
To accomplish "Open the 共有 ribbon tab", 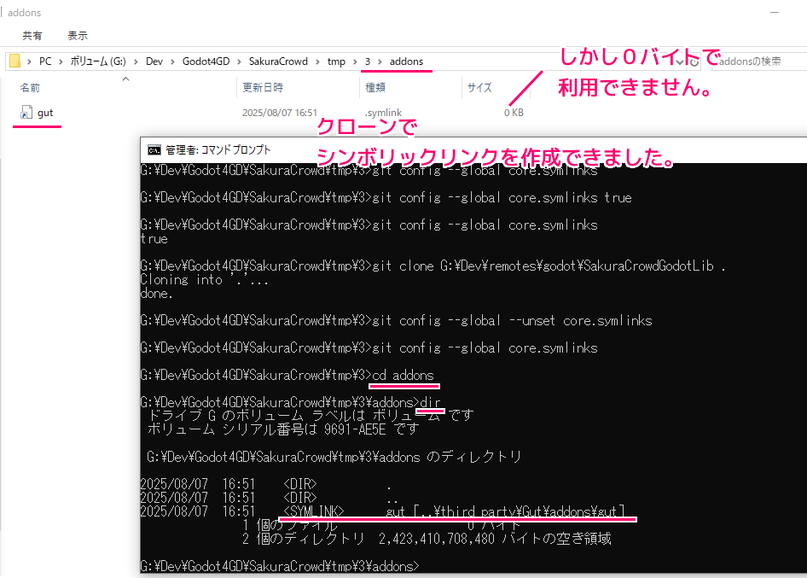I will 32,36.
